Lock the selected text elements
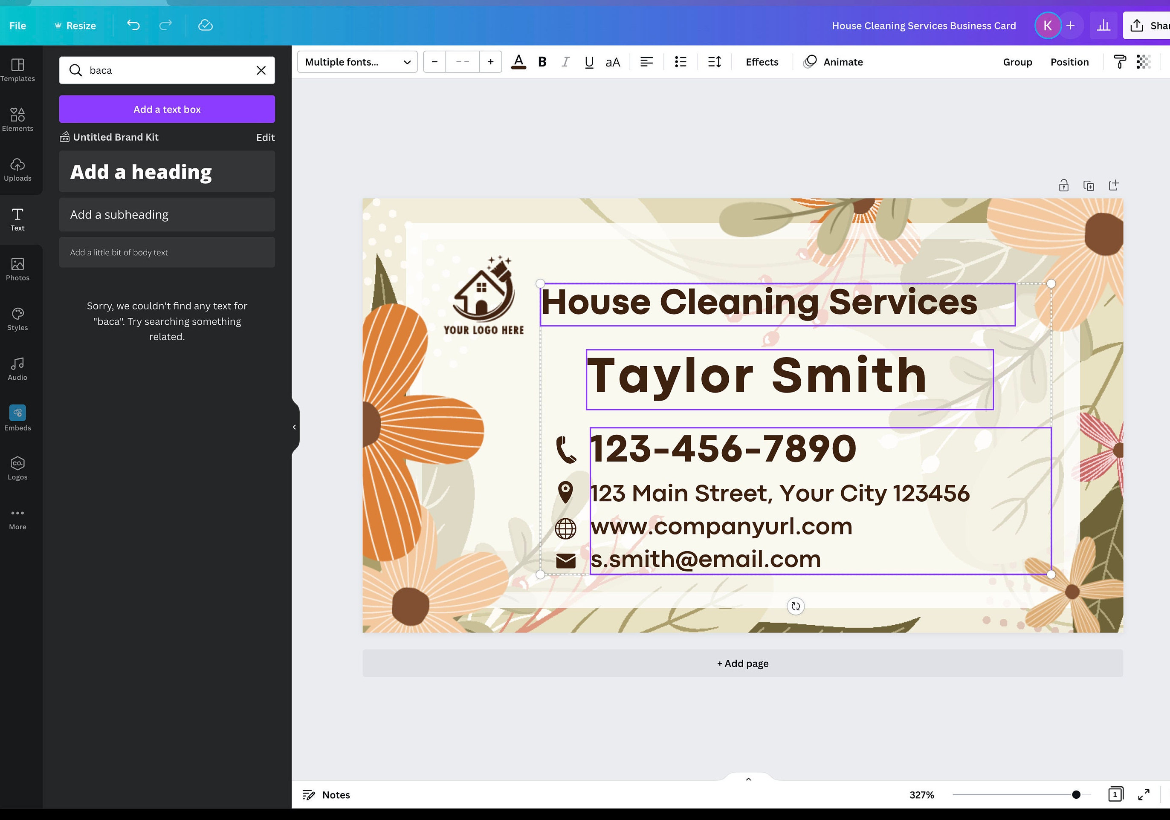Screen dimensions: 1170x820 [x=1064, y=185]
